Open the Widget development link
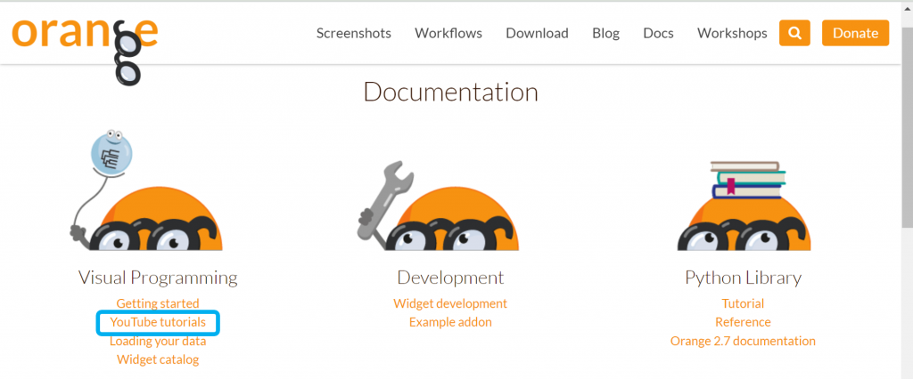This screenshot has height=379, width=913. 450,303
